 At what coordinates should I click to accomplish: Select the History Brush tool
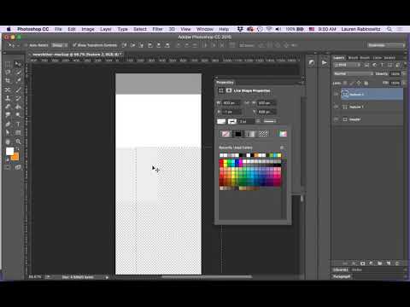(18, 98)
